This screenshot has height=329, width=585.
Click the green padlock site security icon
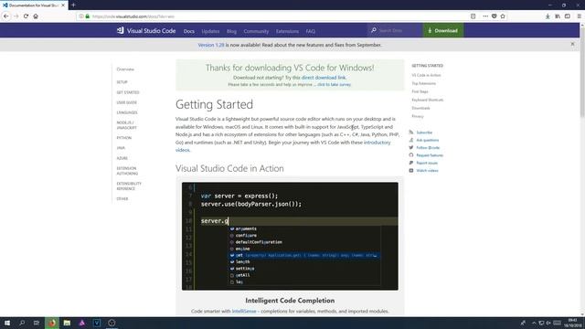[88, 16]
